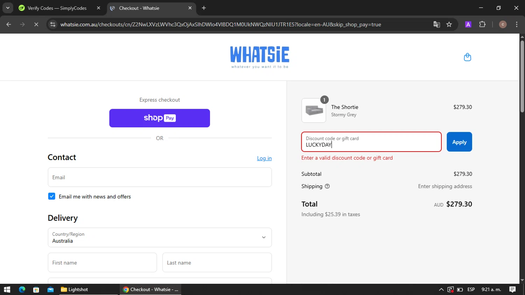Click the Chrome Checkout - Whatsie taskbar button
Viewport: 525px width, 295px height.
150,289
